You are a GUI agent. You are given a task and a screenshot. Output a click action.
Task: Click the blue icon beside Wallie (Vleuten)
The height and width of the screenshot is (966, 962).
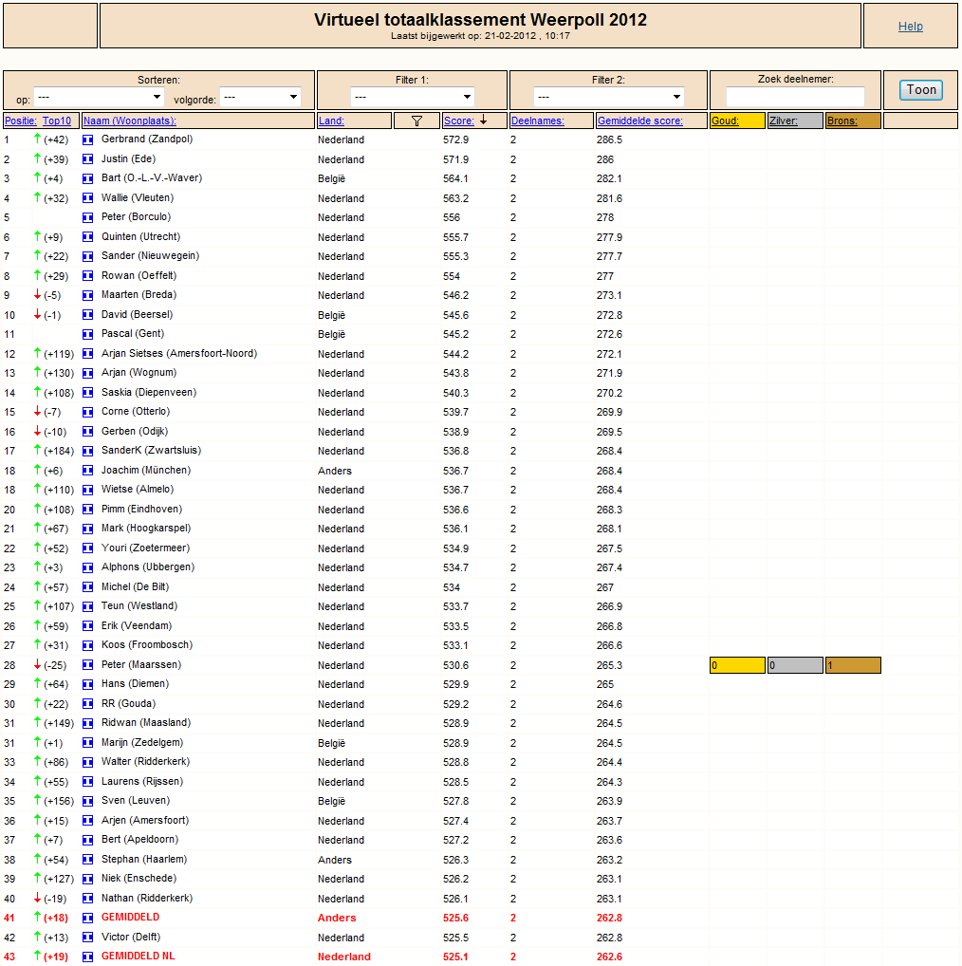tap(88, 197)
